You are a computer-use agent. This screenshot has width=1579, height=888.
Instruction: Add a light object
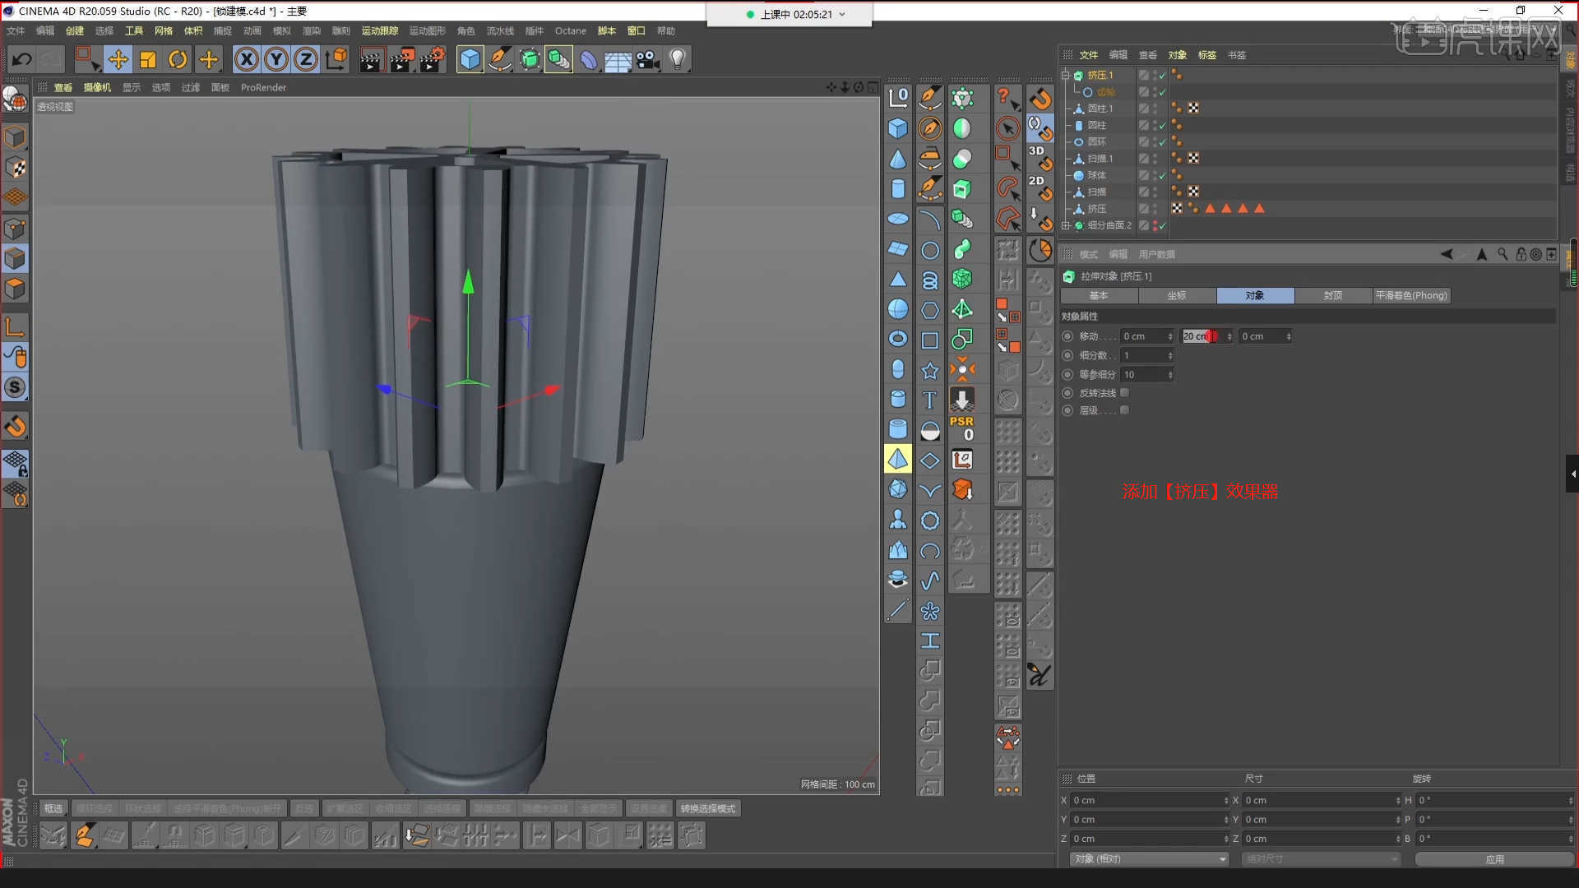click(678, 59)
